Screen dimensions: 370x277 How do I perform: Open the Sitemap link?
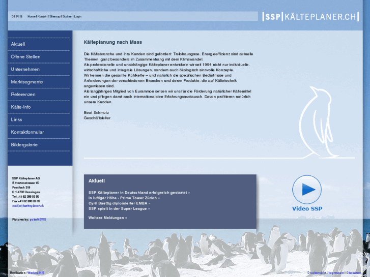(55, 16)
